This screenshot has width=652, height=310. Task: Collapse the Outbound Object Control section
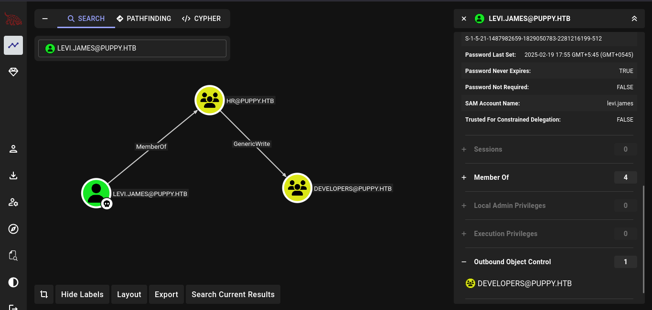[464, 262]
